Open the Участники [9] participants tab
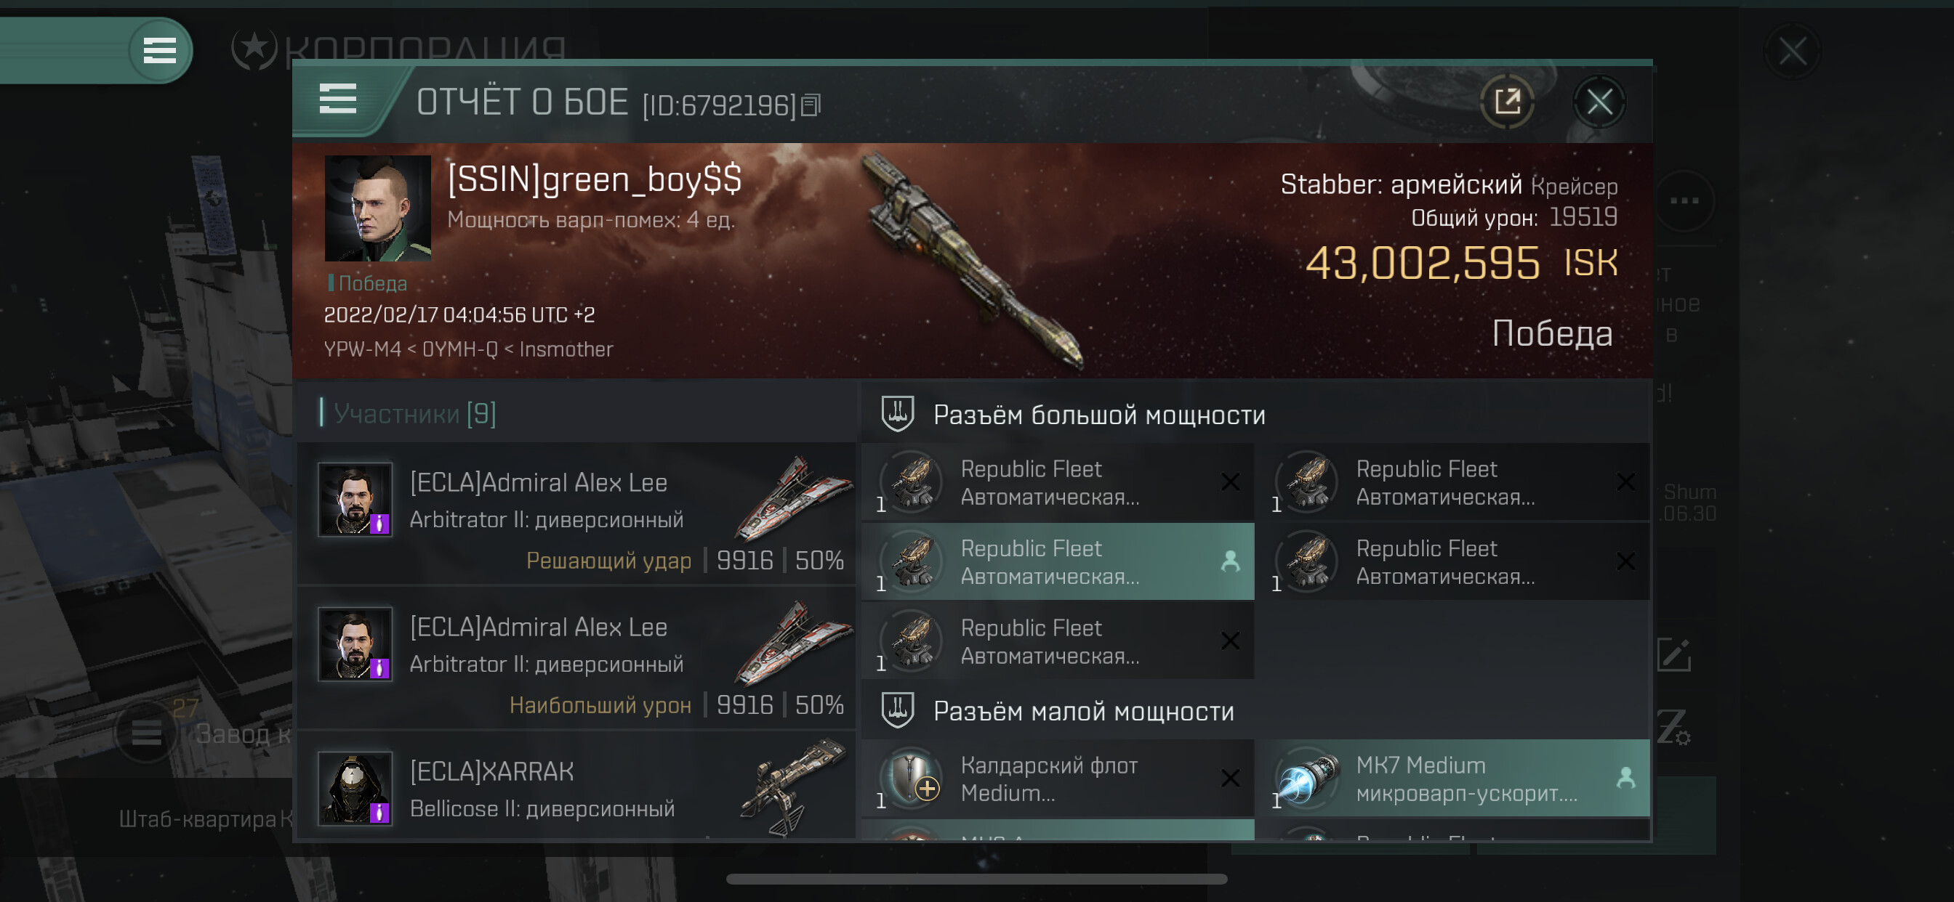 [415, 413]
